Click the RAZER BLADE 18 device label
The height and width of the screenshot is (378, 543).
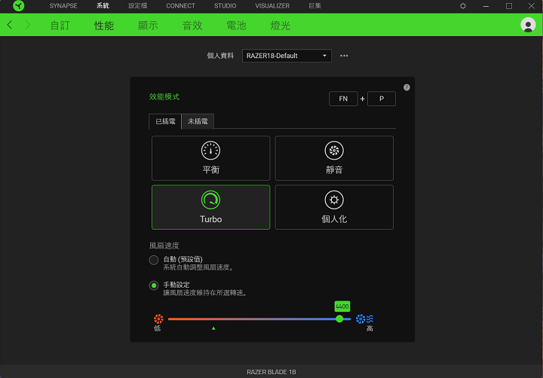click(x=271, y=372)
